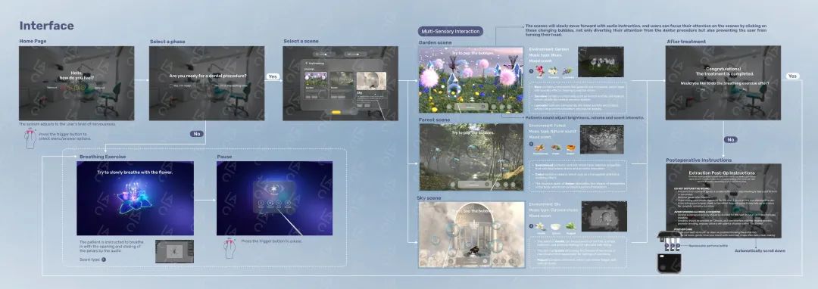Click the flower icon on the Pause panel
Image resolution: width=818 pixels, height=289 pixels.
(x=274, y=188)
